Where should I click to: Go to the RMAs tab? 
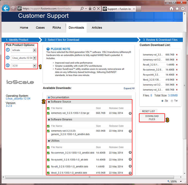56,28
